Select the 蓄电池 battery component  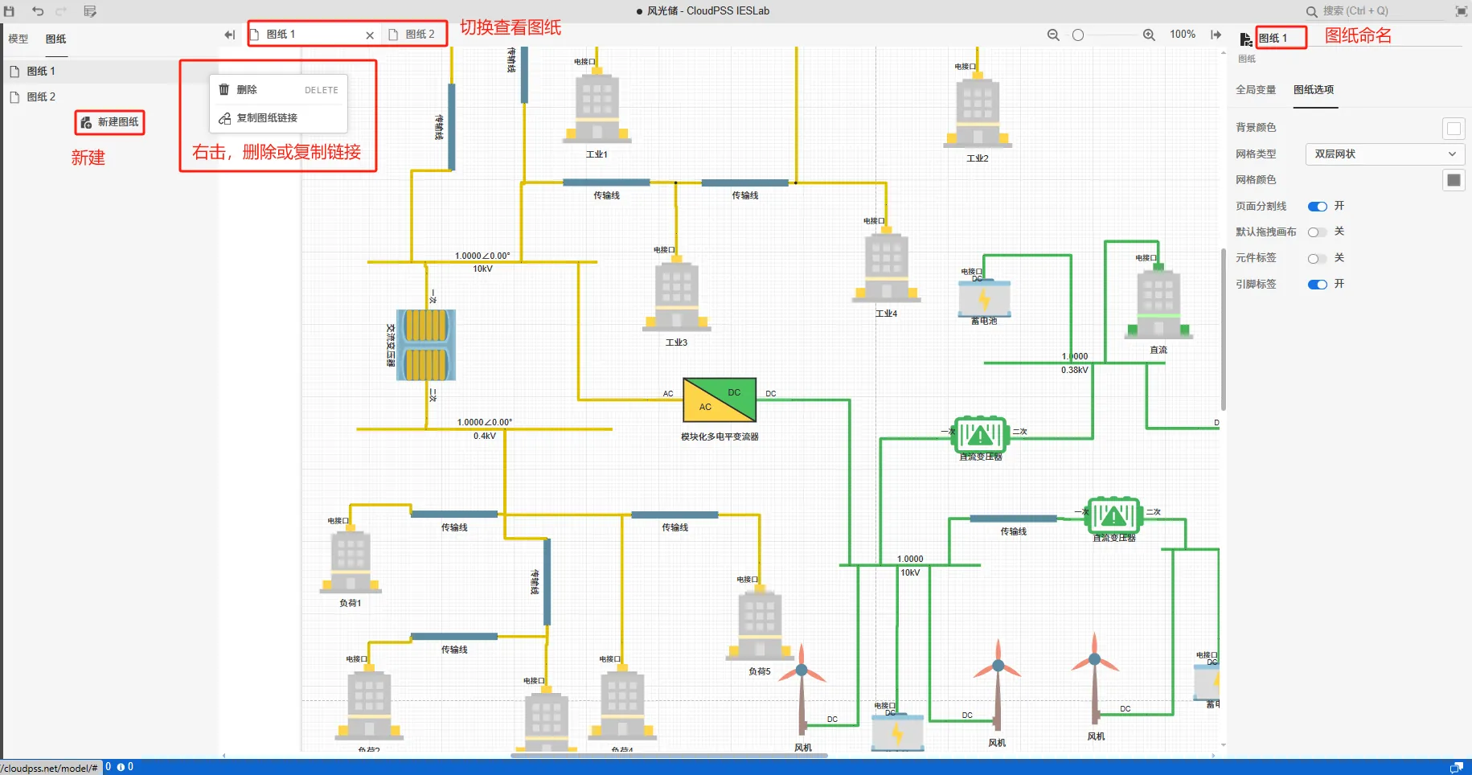tap(984, 298)
